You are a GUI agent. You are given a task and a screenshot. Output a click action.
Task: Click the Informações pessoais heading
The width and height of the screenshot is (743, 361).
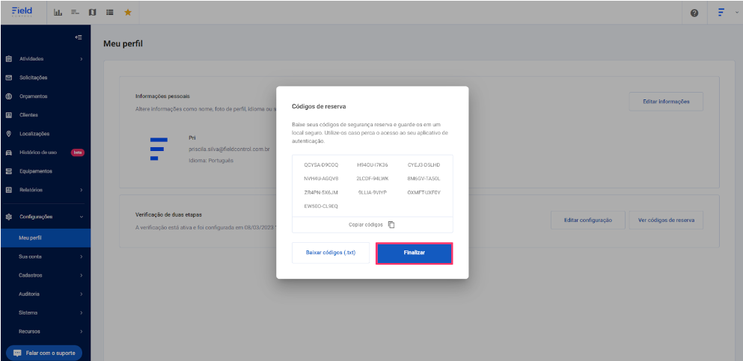(x=162, y=96)
